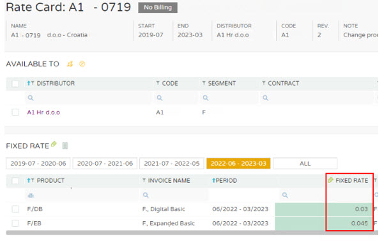The image size is (384, 241).
Task: Filter the SEGMENT column header
Action: 204,83
